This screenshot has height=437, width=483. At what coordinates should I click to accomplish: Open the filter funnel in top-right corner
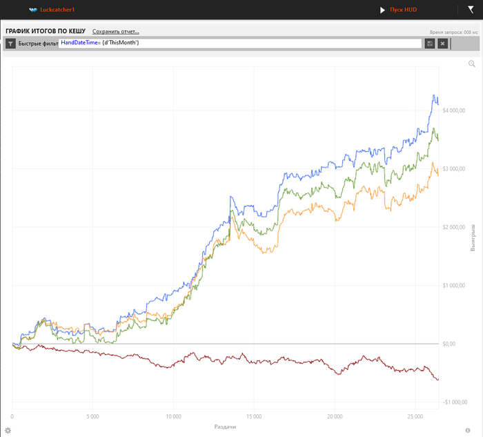coord(471,10)
